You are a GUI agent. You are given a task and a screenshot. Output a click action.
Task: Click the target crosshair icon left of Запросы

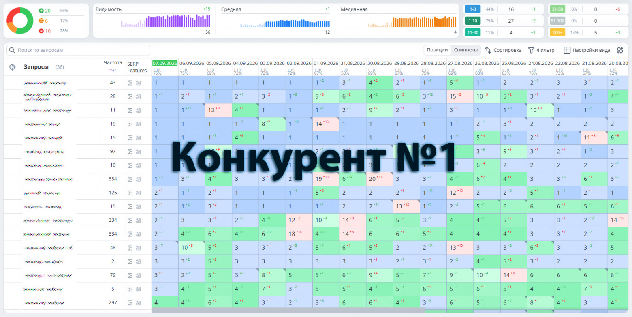pos(12,67)
